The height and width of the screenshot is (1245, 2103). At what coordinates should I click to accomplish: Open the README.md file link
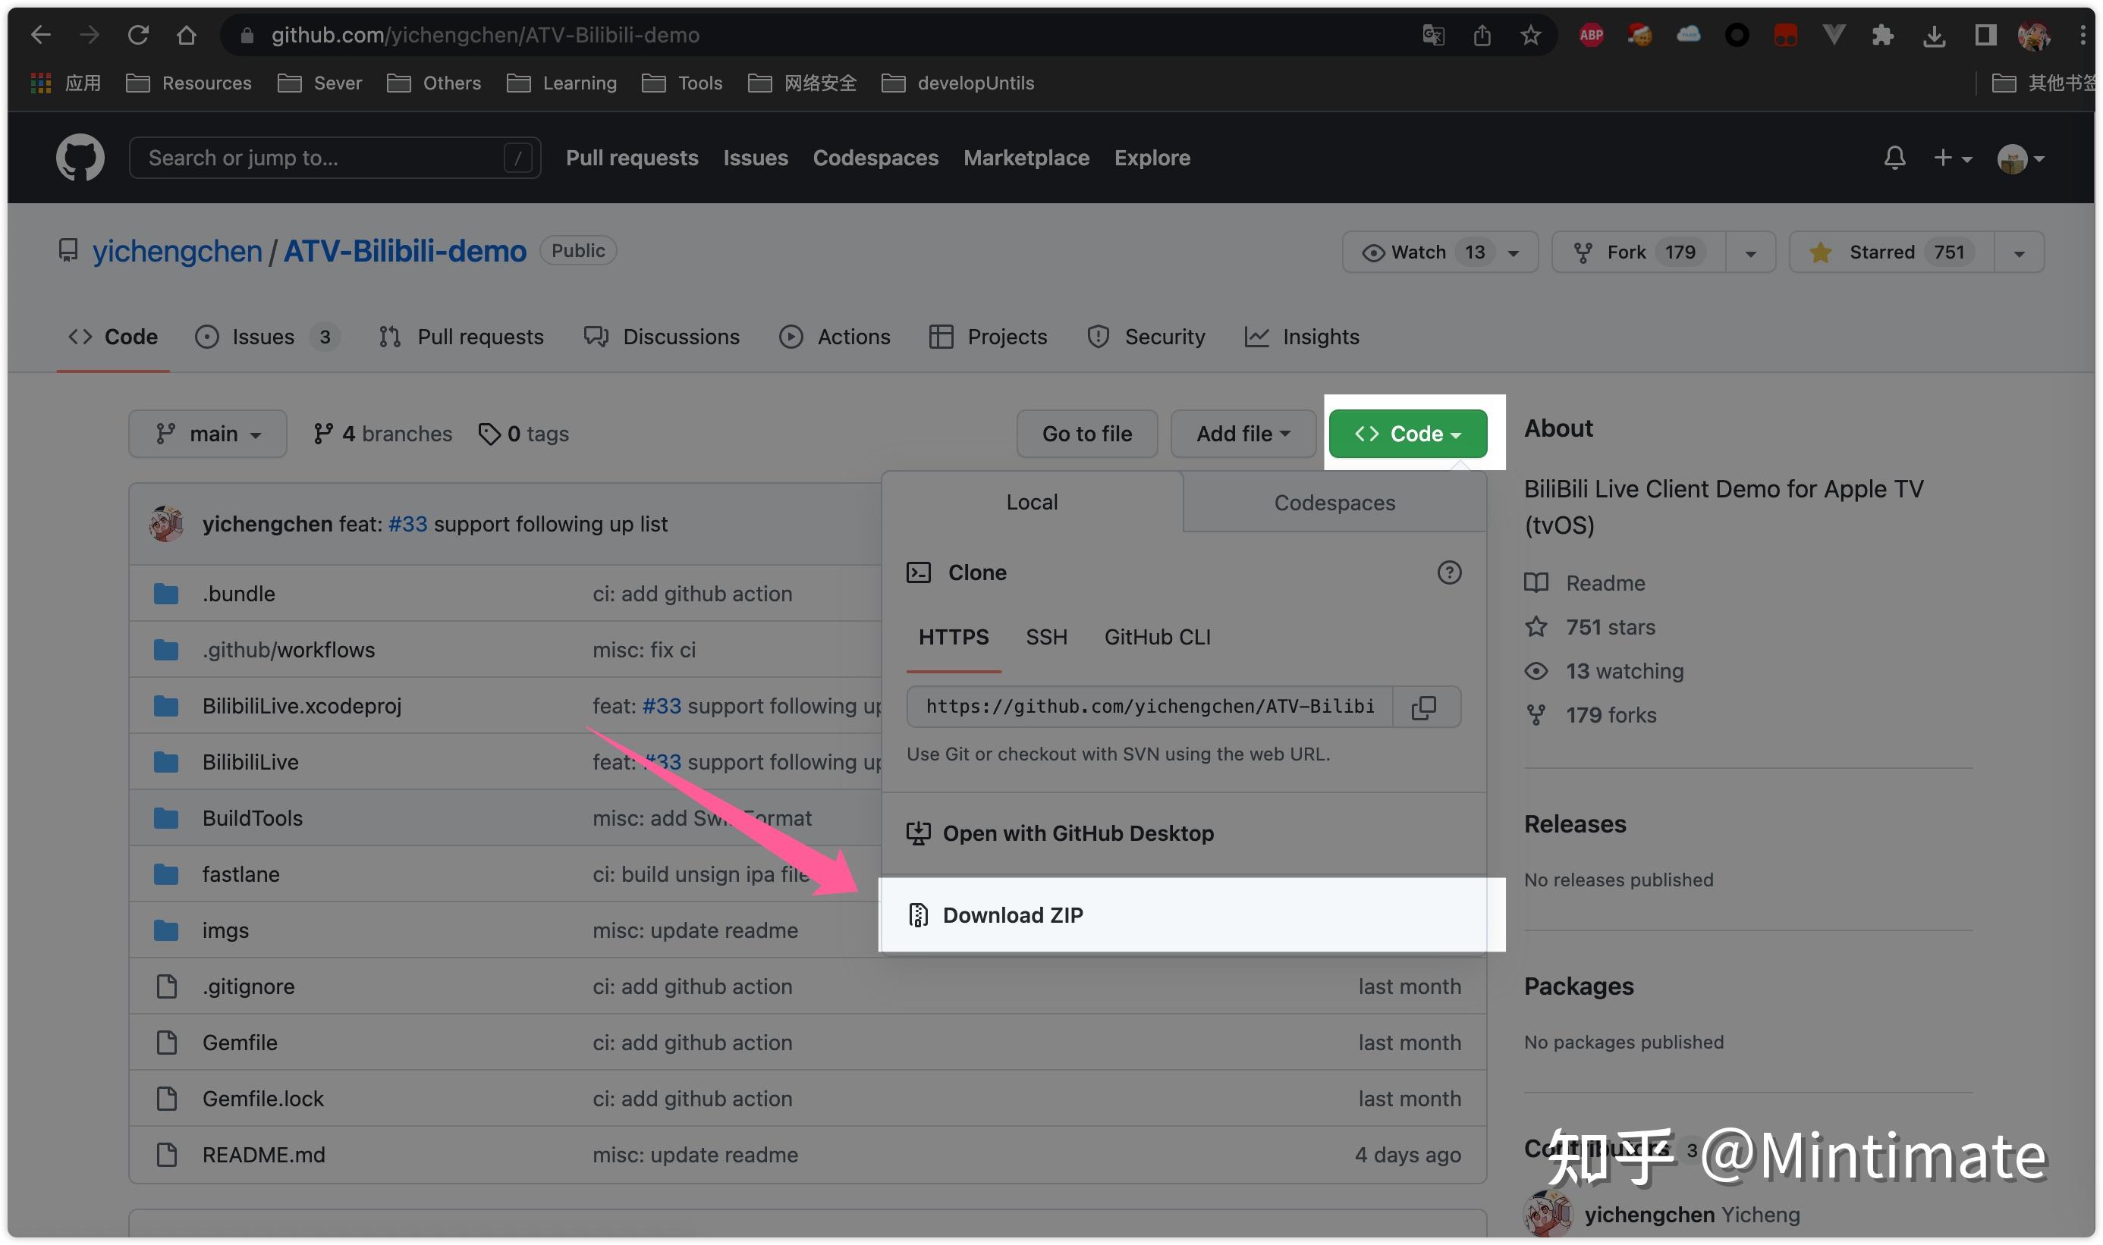(262, 1156)
